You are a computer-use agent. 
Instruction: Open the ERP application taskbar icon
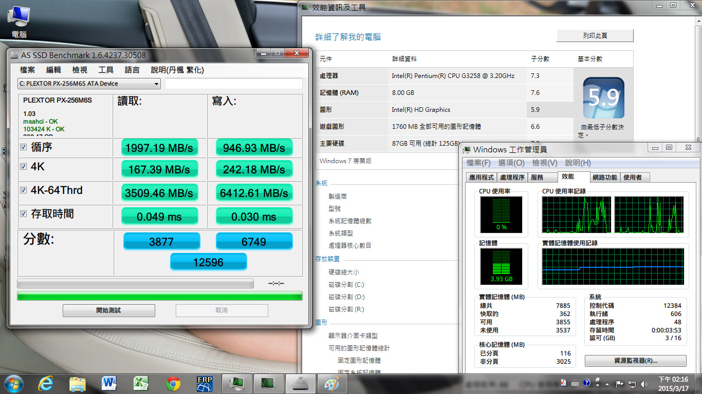[205, 383]
